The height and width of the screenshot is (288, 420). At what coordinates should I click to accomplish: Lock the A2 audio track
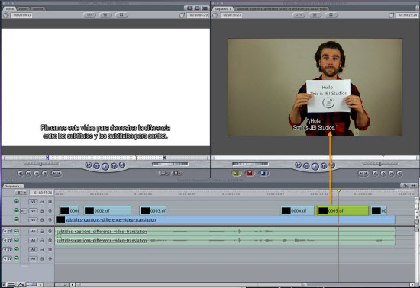(x=42, y=241)
